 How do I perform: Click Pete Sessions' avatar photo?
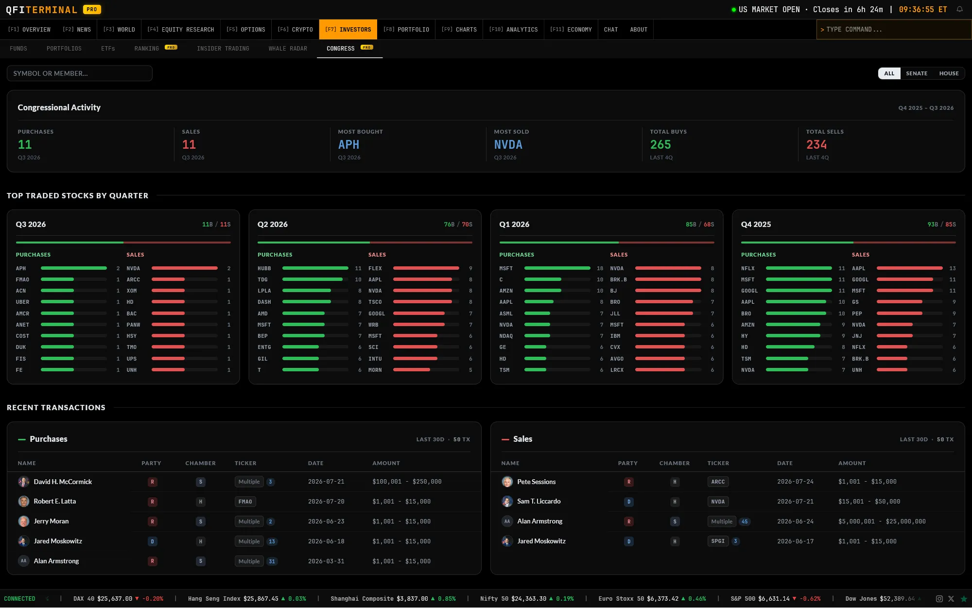pyautogui.click(x=507, y=482)
